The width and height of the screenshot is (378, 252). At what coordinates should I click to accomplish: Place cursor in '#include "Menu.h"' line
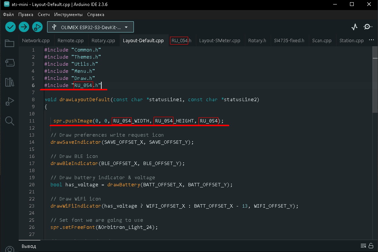[70, 71]
